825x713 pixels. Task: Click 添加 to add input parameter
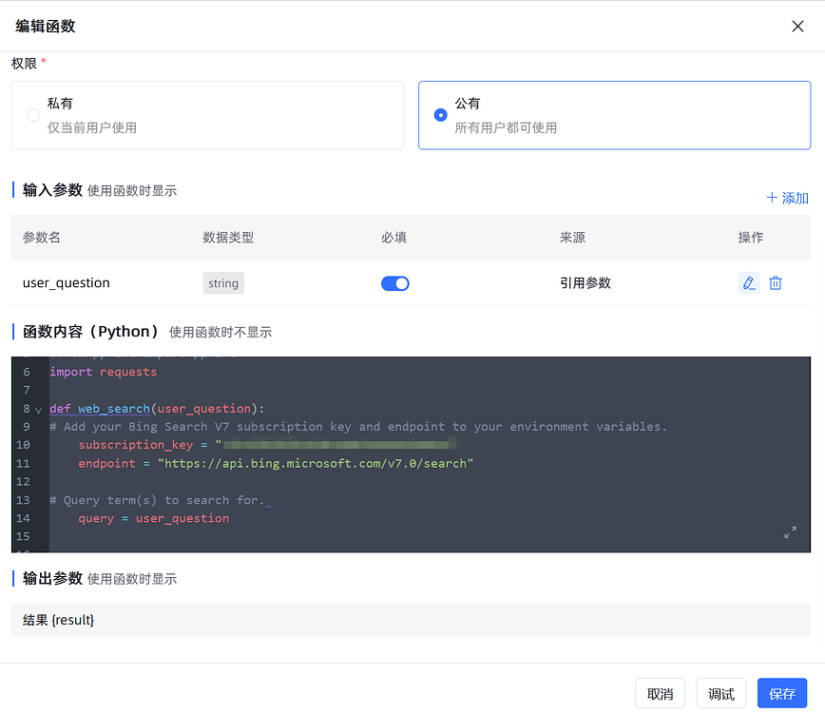787,198
